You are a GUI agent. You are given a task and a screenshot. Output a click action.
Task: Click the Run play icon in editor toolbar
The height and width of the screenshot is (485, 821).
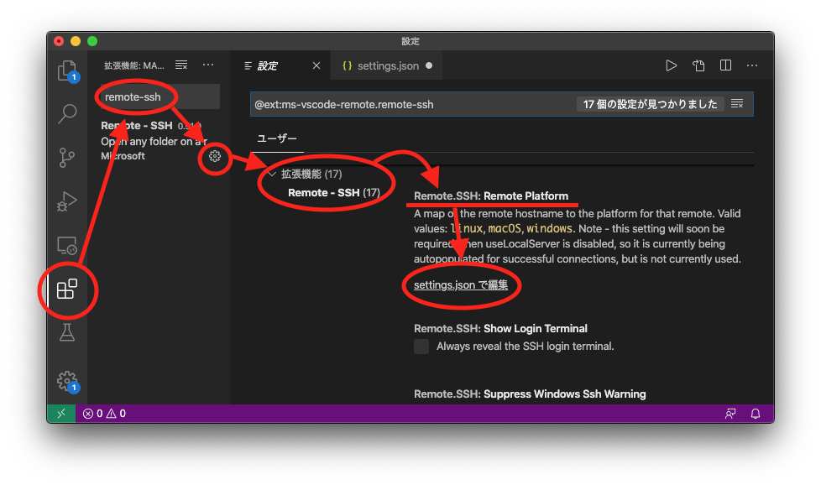tap(672, 65)
